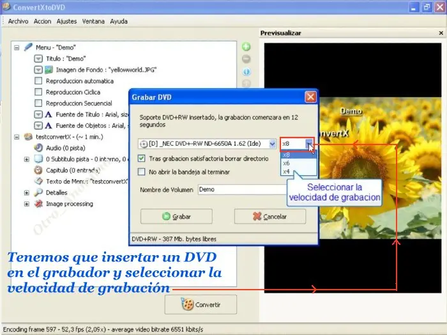Expand the Subtitulo pista node

(x=27, y=159)
